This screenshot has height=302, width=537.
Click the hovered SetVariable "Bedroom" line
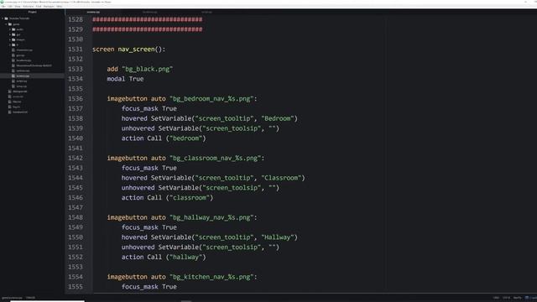pyautogui.click(x=210, y=118)
